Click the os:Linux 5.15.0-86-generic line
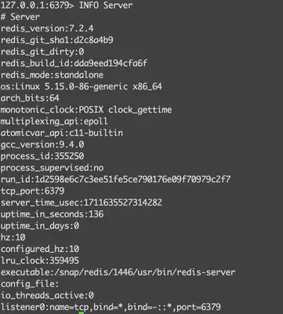Viewport: 283px width, 314px height. tap(82, 86)
